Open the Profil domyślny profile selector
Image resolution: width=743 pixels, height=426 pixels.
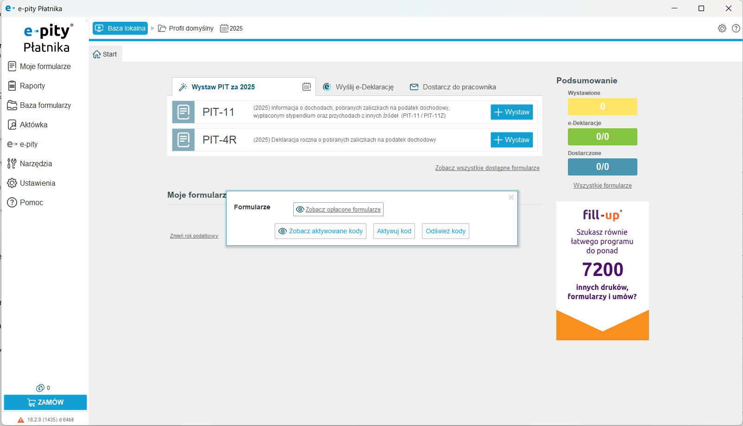[x=186, y=28]
